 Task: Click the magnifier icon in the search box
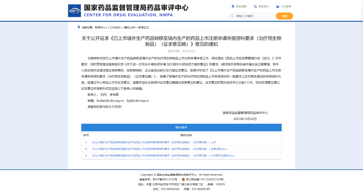[x=232, y=16]
